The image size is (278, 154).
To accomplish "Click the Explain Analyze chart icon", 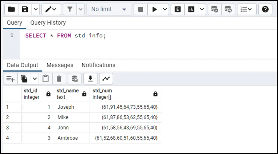I will [x=191, y=9].
